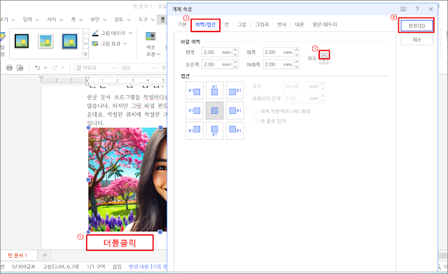Click the 그림 효과 picture effect button
The image size is (448, 274).
click(106, 43)
